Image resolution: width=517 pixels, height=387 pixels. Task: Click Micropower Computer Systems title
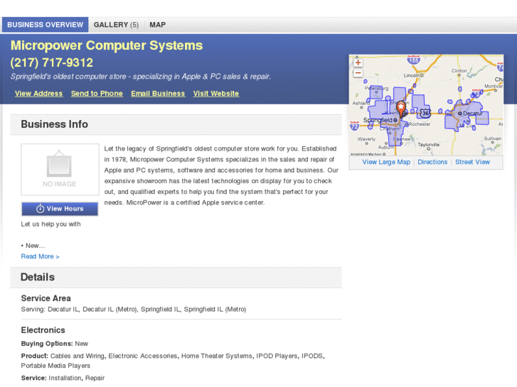click(107, 45)
